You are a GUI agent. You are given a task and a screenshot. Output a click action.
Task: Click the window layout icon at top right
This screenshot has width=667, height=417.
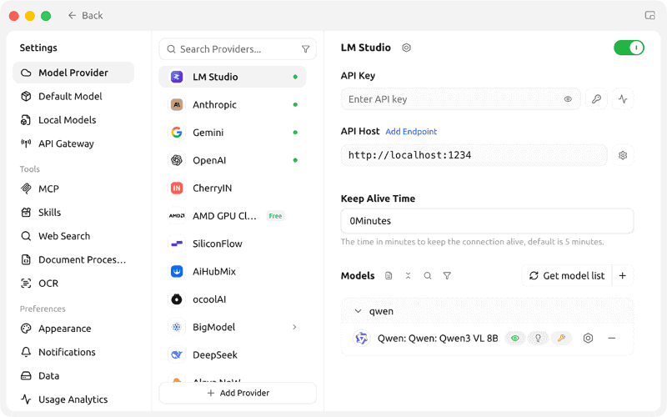[x=649, y=15]
